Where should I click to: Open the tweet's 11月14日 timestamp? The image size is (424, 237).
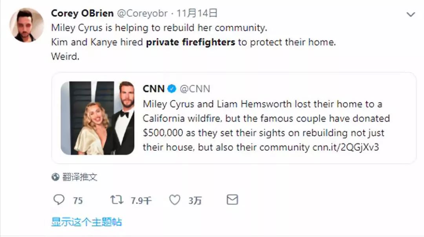pyautogui.click(x=197, y=13)
